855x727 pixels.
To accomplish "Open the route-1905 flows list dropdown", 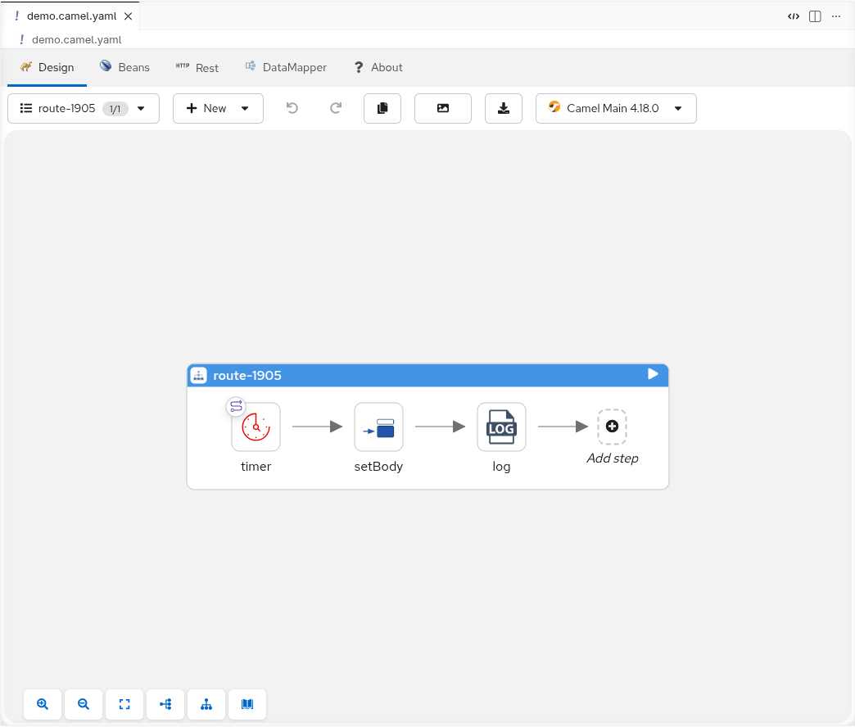I will (83, 108).
